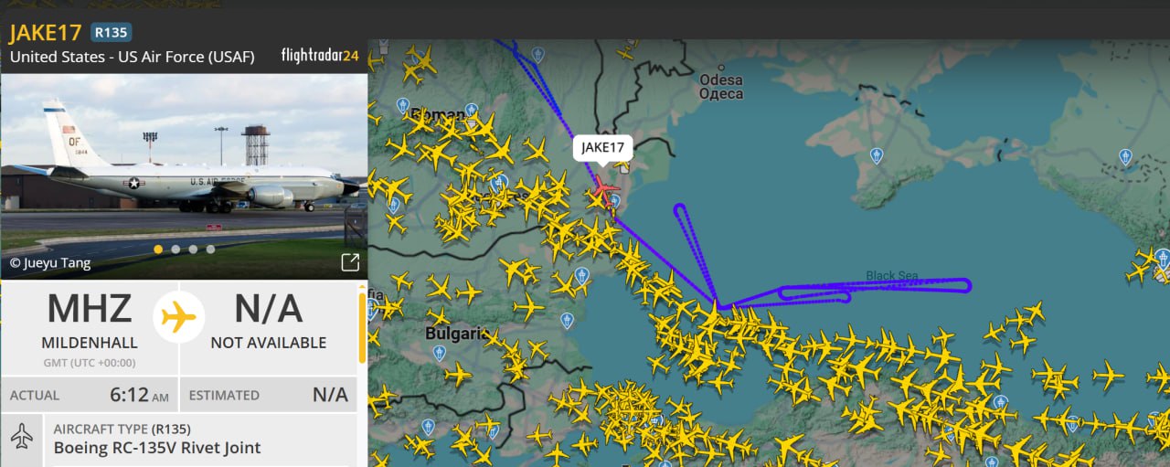This screenshot has height=467, width=1170.
Task: Click the flightradar24 logo
Action: pyautogui.click(x=320, y=55)
